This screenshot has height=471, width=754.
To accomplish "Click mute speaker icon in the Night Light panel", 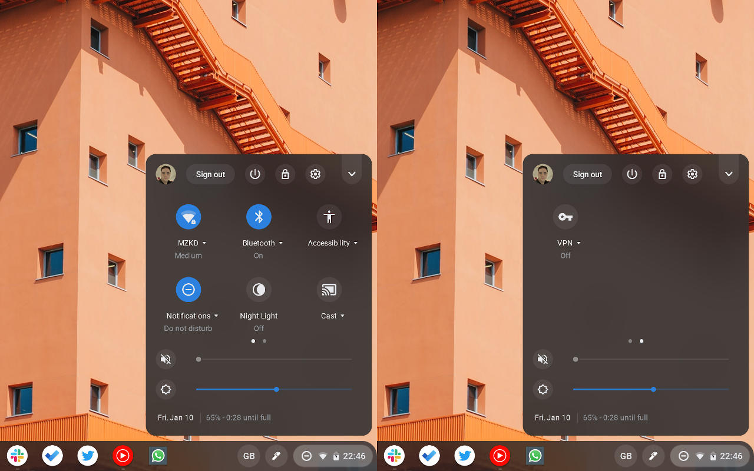I will [x=166, y=359].
